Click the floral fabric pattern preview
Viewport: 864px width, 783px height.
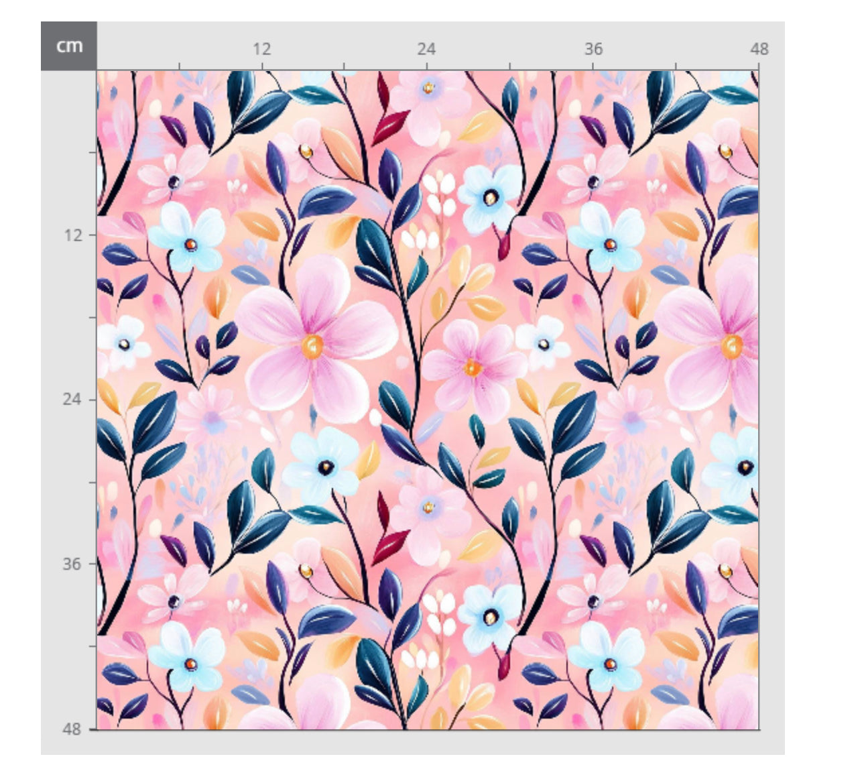(428, 400)
